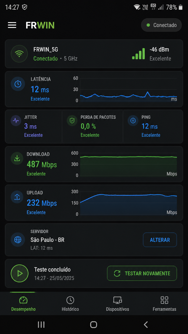
Task: Tap the 5 GHz band label
Action: click(x=71, y=58)
